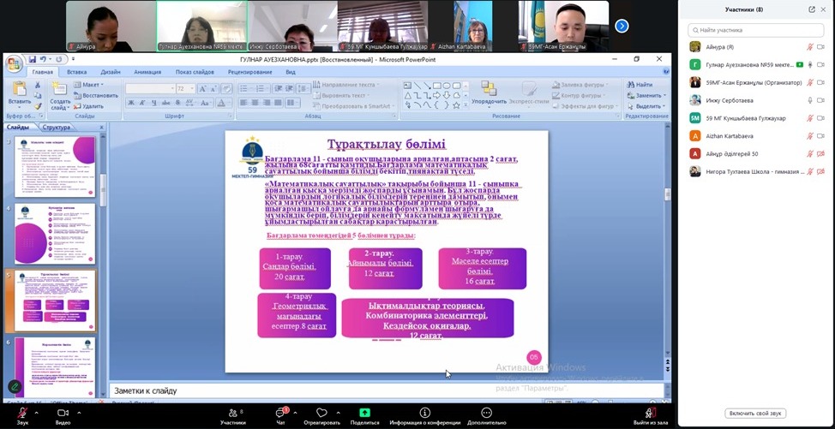Screen dimensions: 835x429
Task: Open the Чат chat icon
Action: tap(280, 413)
